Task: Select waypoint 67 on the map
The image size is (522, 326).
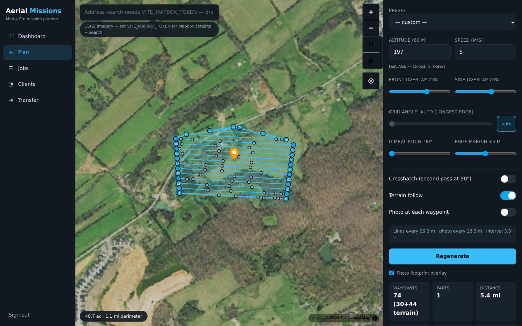Action: click(x=186, y=134)
